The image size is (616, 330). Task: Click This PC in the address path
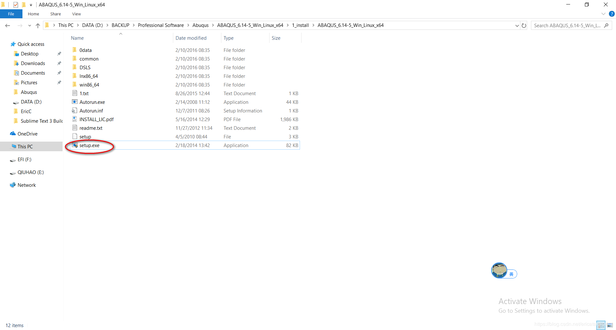[x=66, y=25]
